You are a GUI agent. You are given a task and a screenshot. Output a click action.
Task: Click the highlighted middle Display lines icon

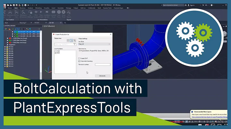click(71, 41)
